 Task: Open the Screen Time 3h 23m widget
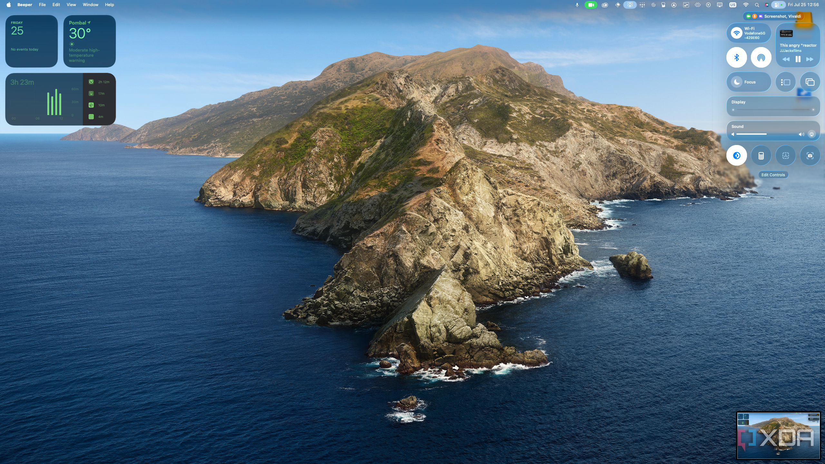click(61, 99)
